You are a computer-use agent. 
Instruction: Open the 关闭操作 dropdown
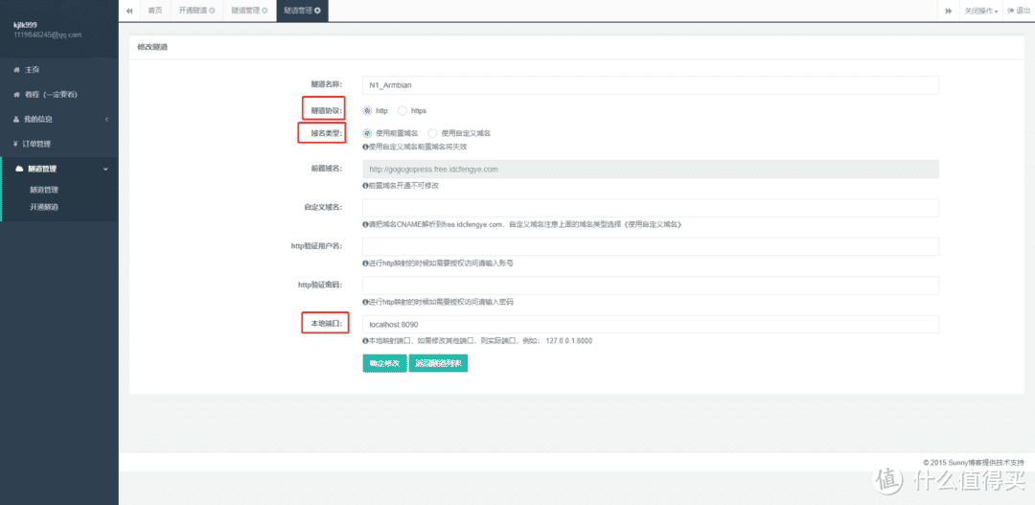point(981,11)
